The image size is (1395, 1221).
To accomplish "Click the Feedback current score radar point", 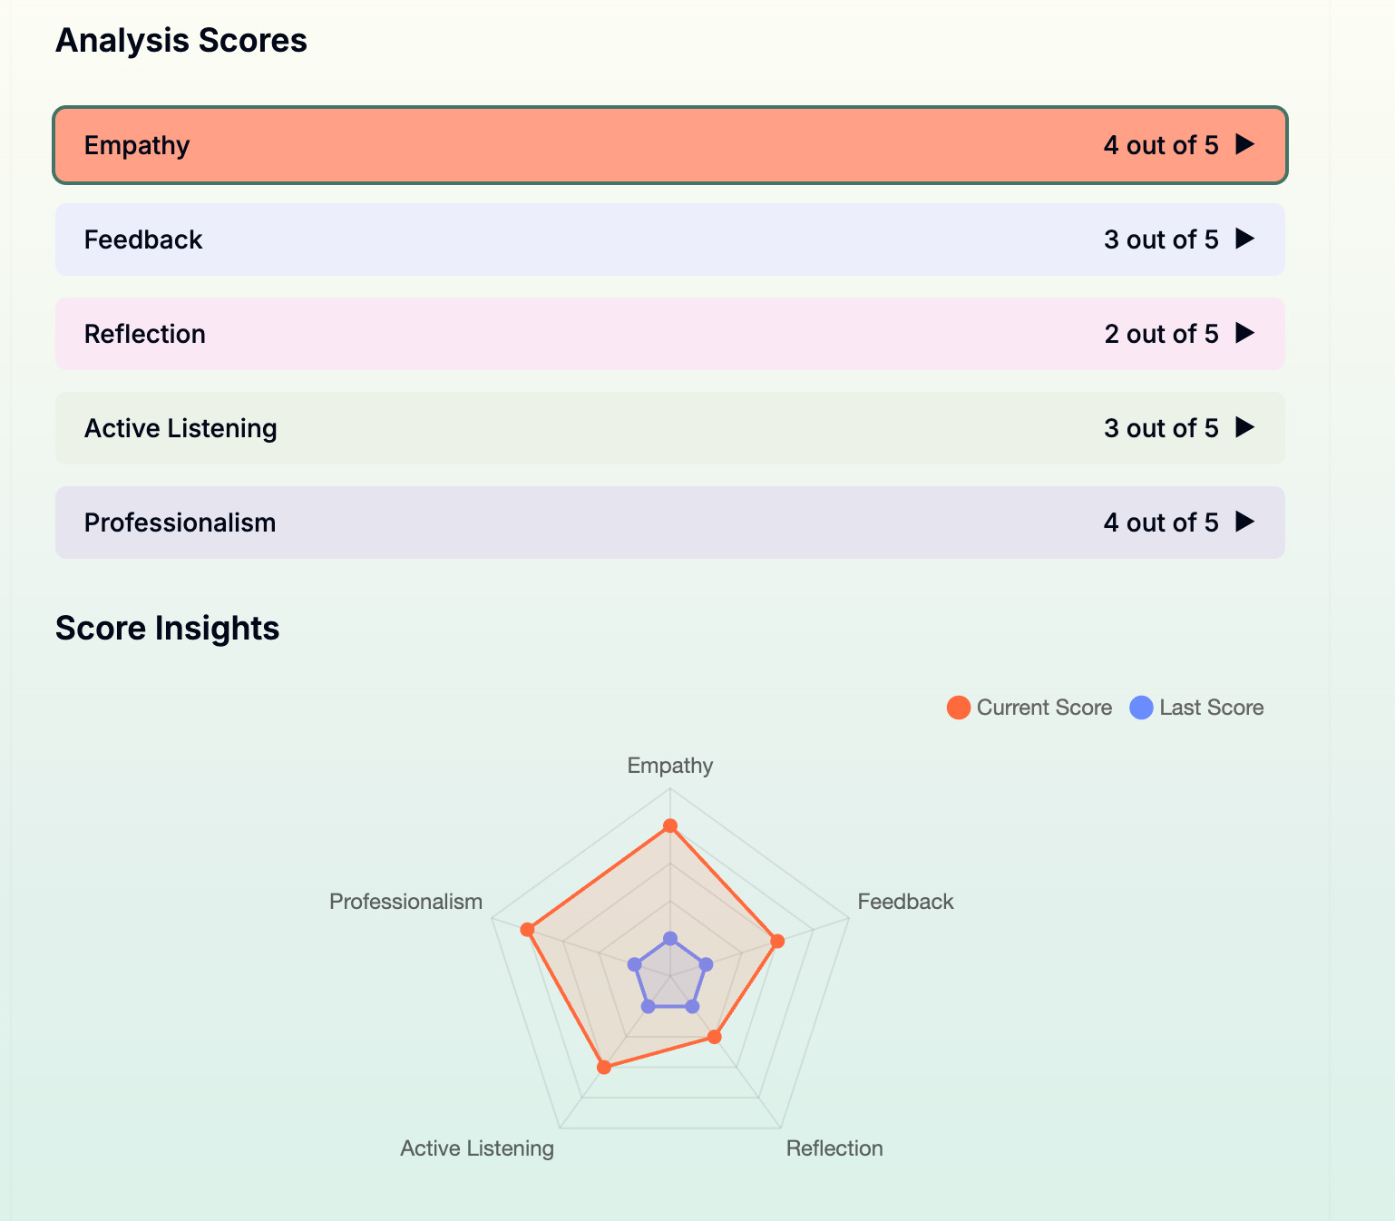I will (777, 942).
